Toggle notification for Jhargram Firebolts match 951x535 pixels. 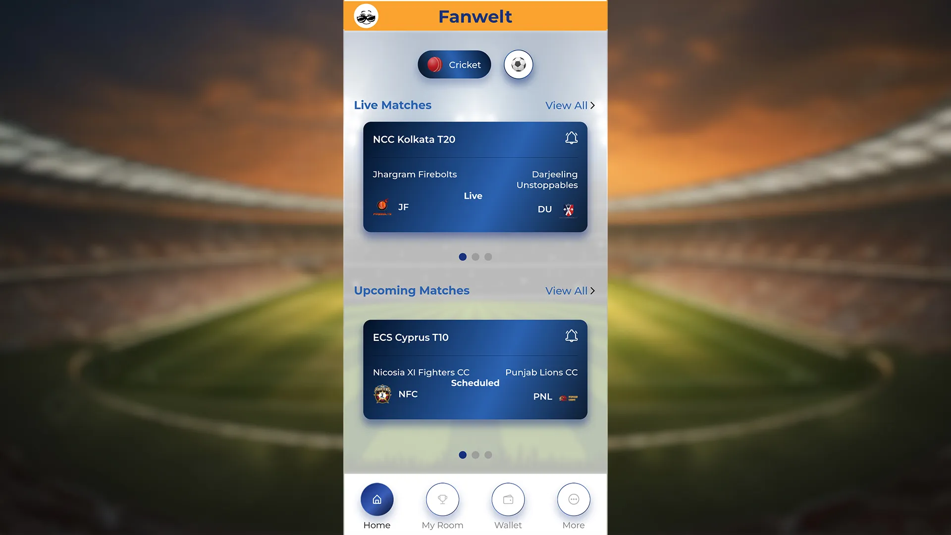(570, 138)
